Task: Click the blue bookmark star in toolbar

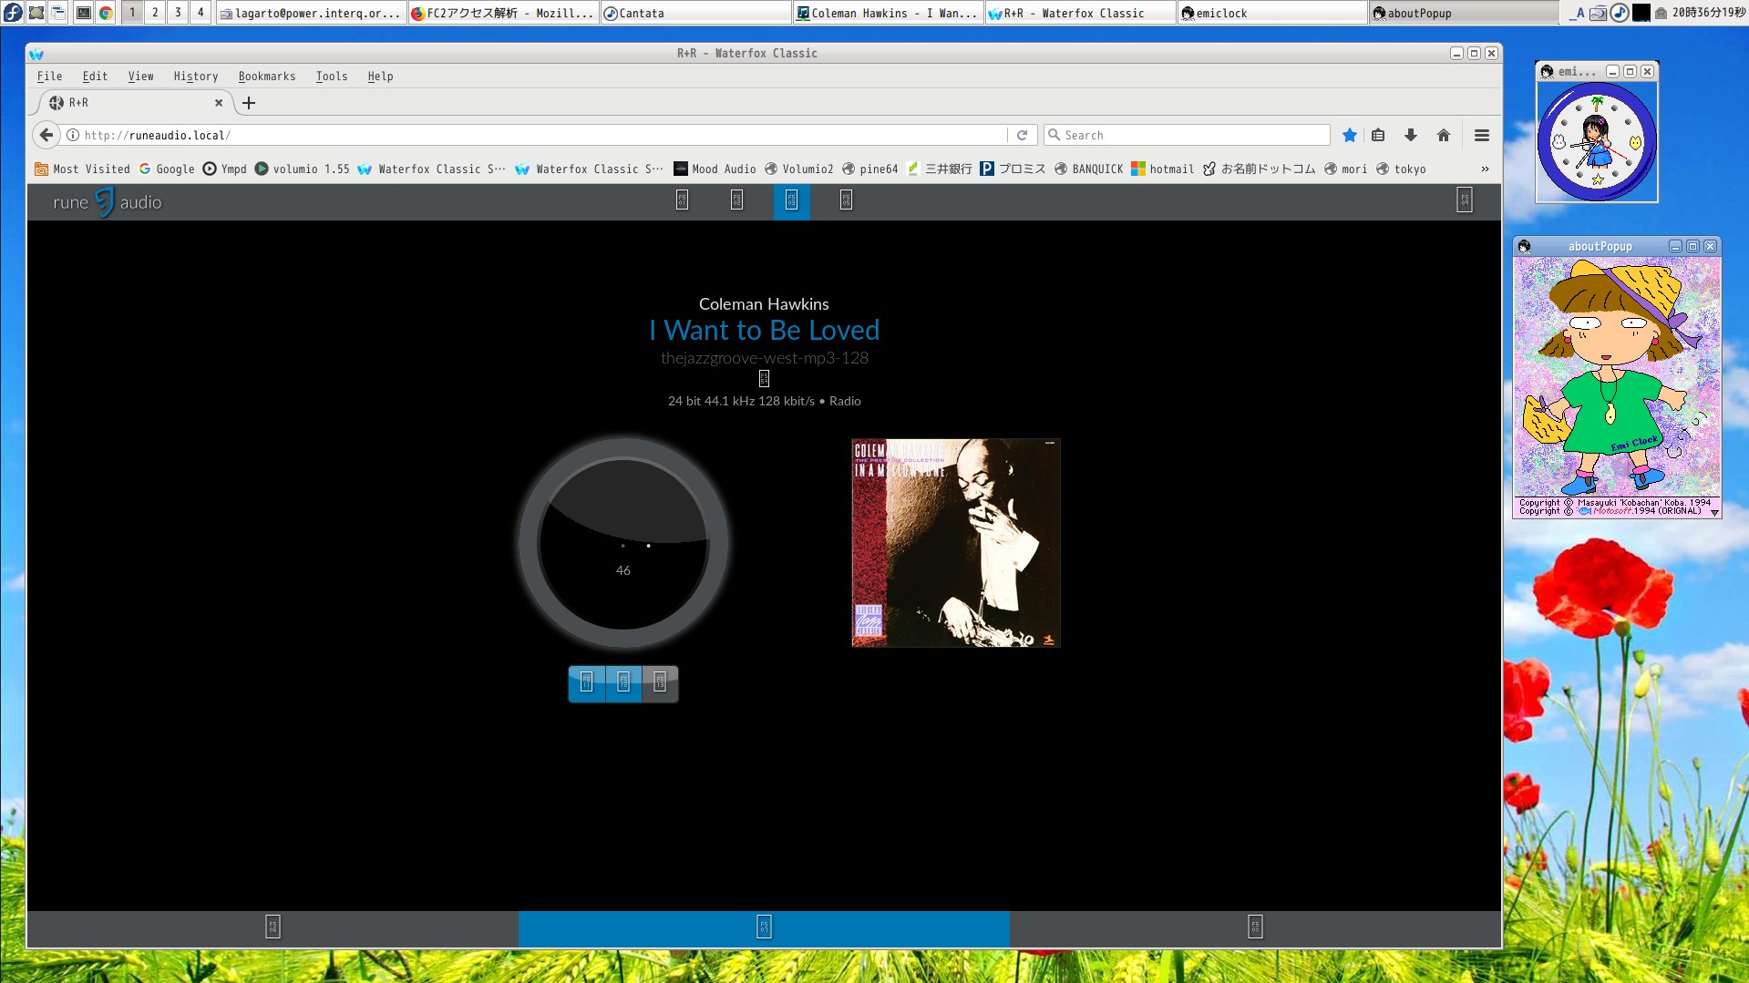Action: (1350, 135)
